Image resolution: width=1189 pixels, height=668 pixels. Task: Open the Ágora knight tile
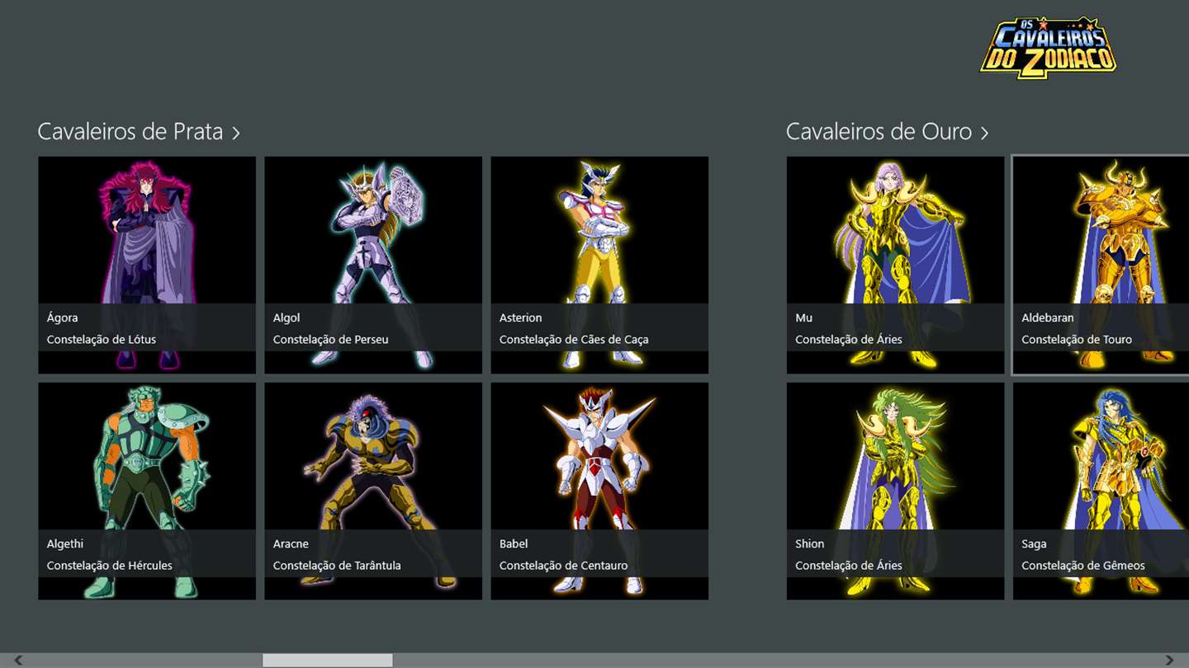click(147, 265)
